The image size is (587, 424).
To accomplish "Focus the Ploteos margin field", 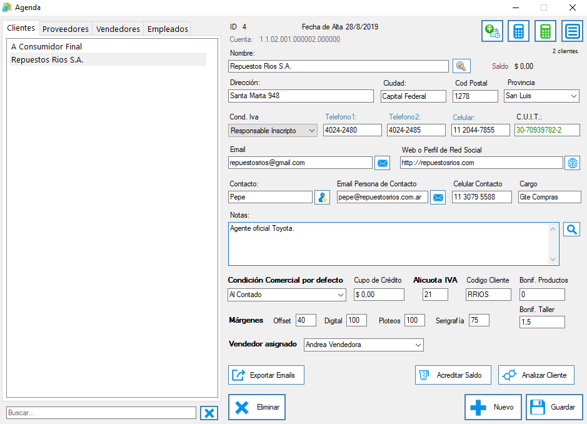I will point(414,320).
